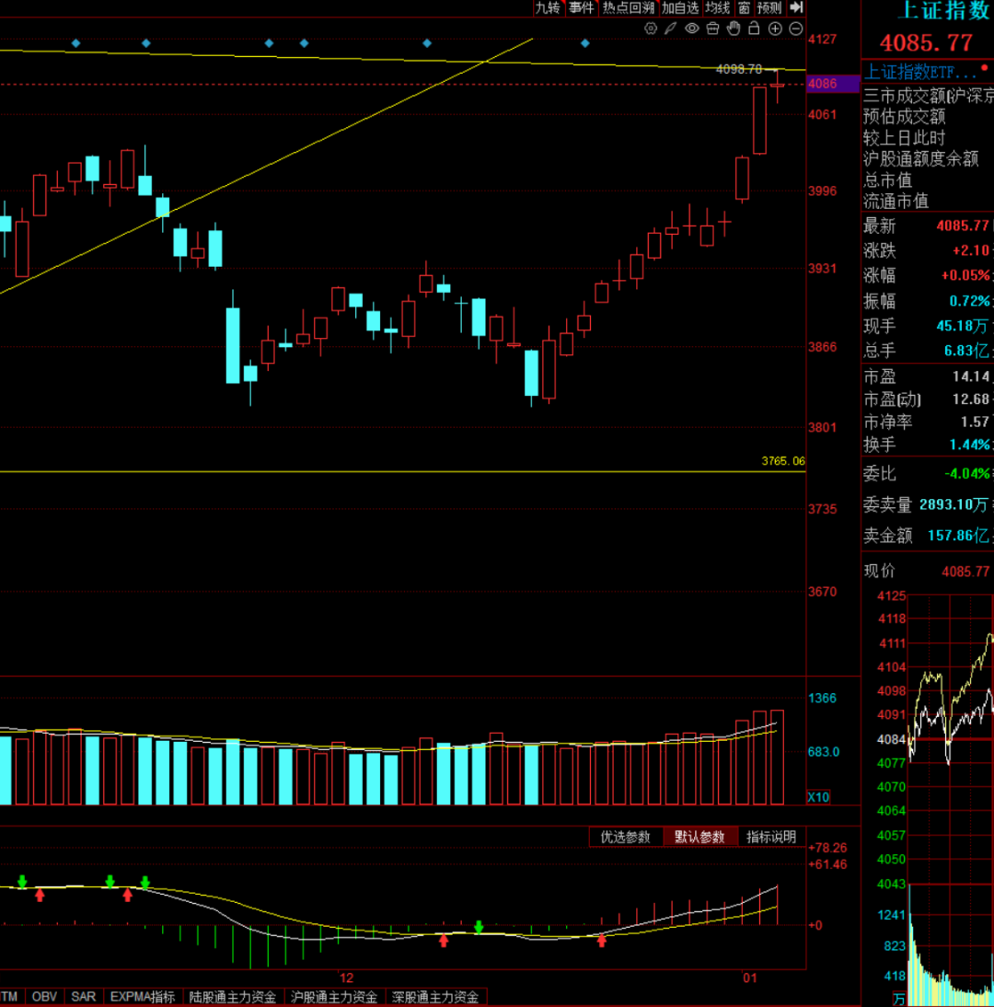Toggle the chart lock icon

click(754, 29)
